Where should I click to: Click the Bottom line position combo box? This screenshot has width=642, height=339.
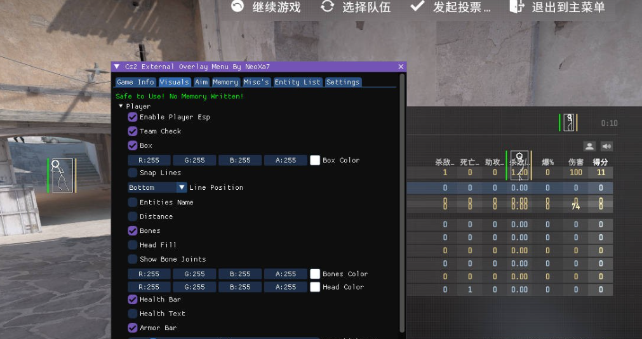tap(157, 187)
